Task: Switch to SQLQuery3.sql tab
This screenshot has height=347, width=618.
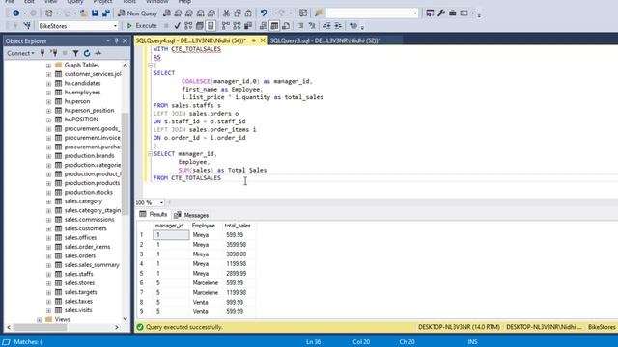Action: pos(325,40)
